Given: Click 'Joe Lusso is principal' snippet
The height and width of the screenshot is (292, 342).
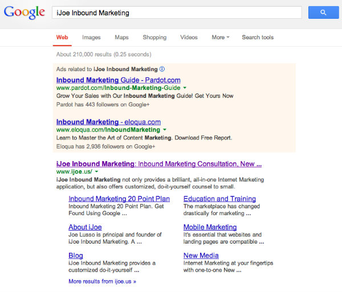Looking at the screenshot, I should coord(115,238).
